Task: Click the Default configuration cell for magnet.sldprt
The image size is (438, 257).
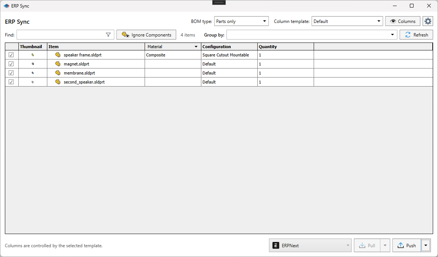Action: (x=229, y=64)
